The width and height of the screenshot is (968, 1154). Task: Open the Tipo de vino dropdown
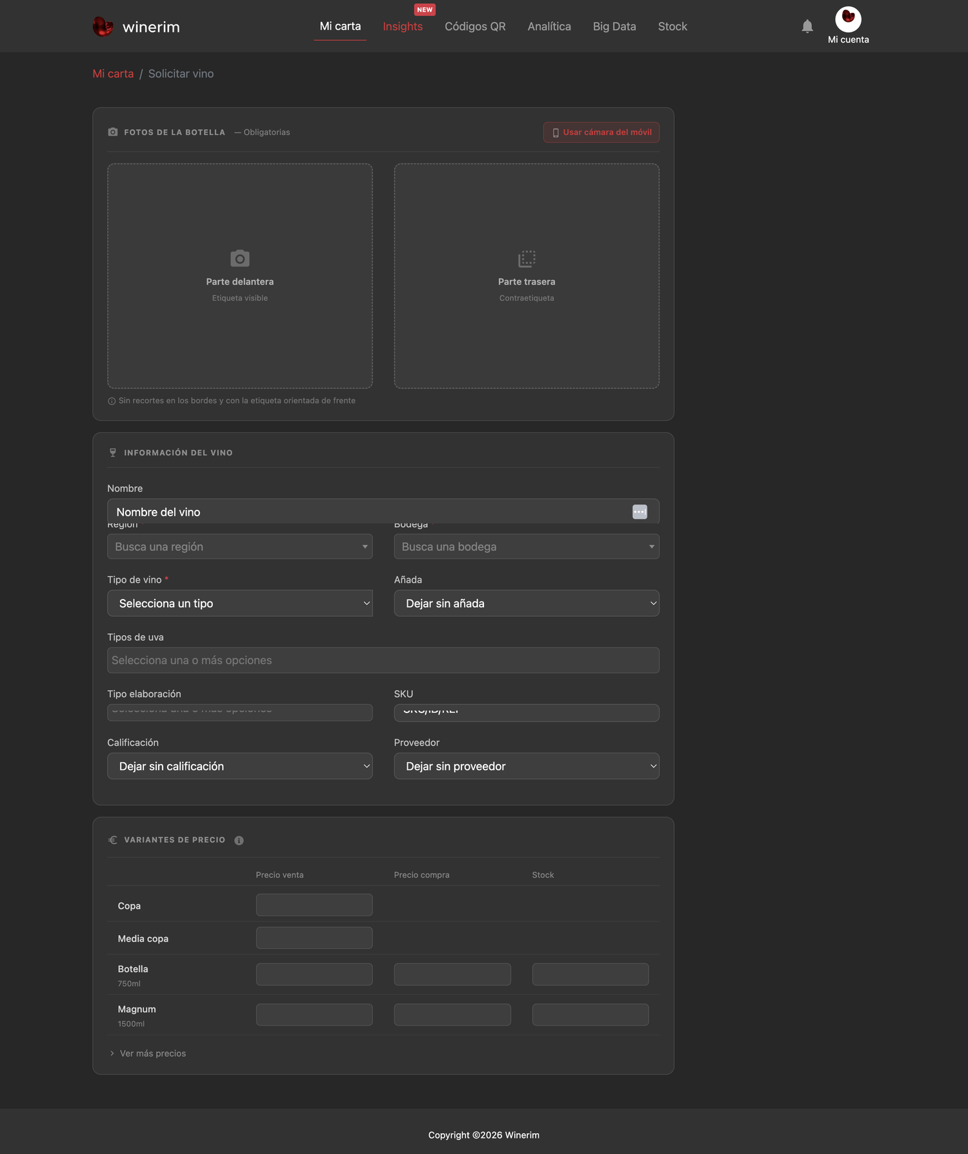(240, 603)
